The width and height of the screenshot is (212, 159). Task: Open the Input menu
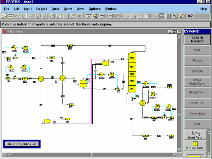[x=28, y=9]
